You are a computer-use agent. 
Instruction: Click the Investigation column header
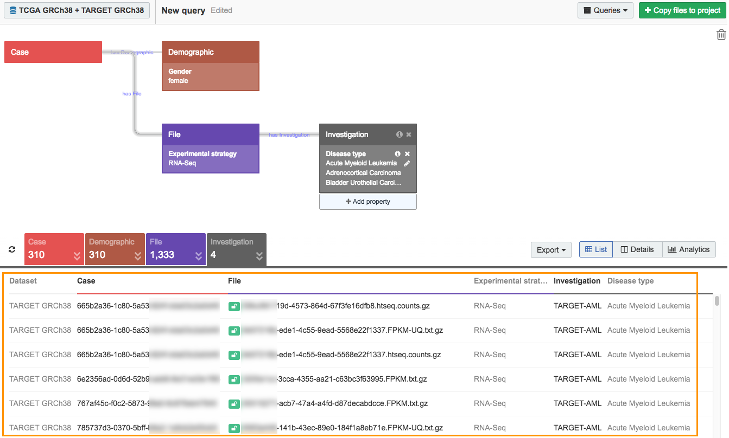577,281
